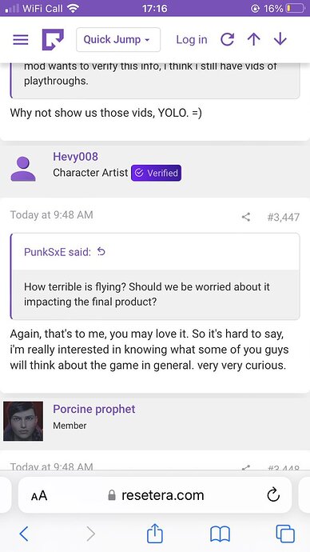Image resolution: width=310 pixels, height=552 pixels.
Task: Tap Hevy008's default avatar icon
Action: pos(23,169)
